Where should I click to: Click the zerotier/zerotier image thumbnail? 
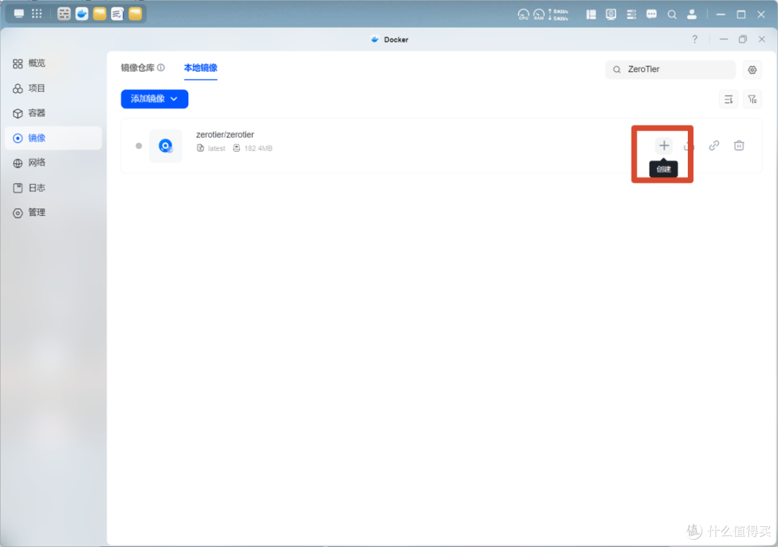click(166, 146)
